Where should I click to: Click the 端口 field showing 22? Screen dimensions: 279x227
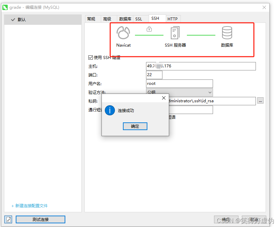[154, 75]
